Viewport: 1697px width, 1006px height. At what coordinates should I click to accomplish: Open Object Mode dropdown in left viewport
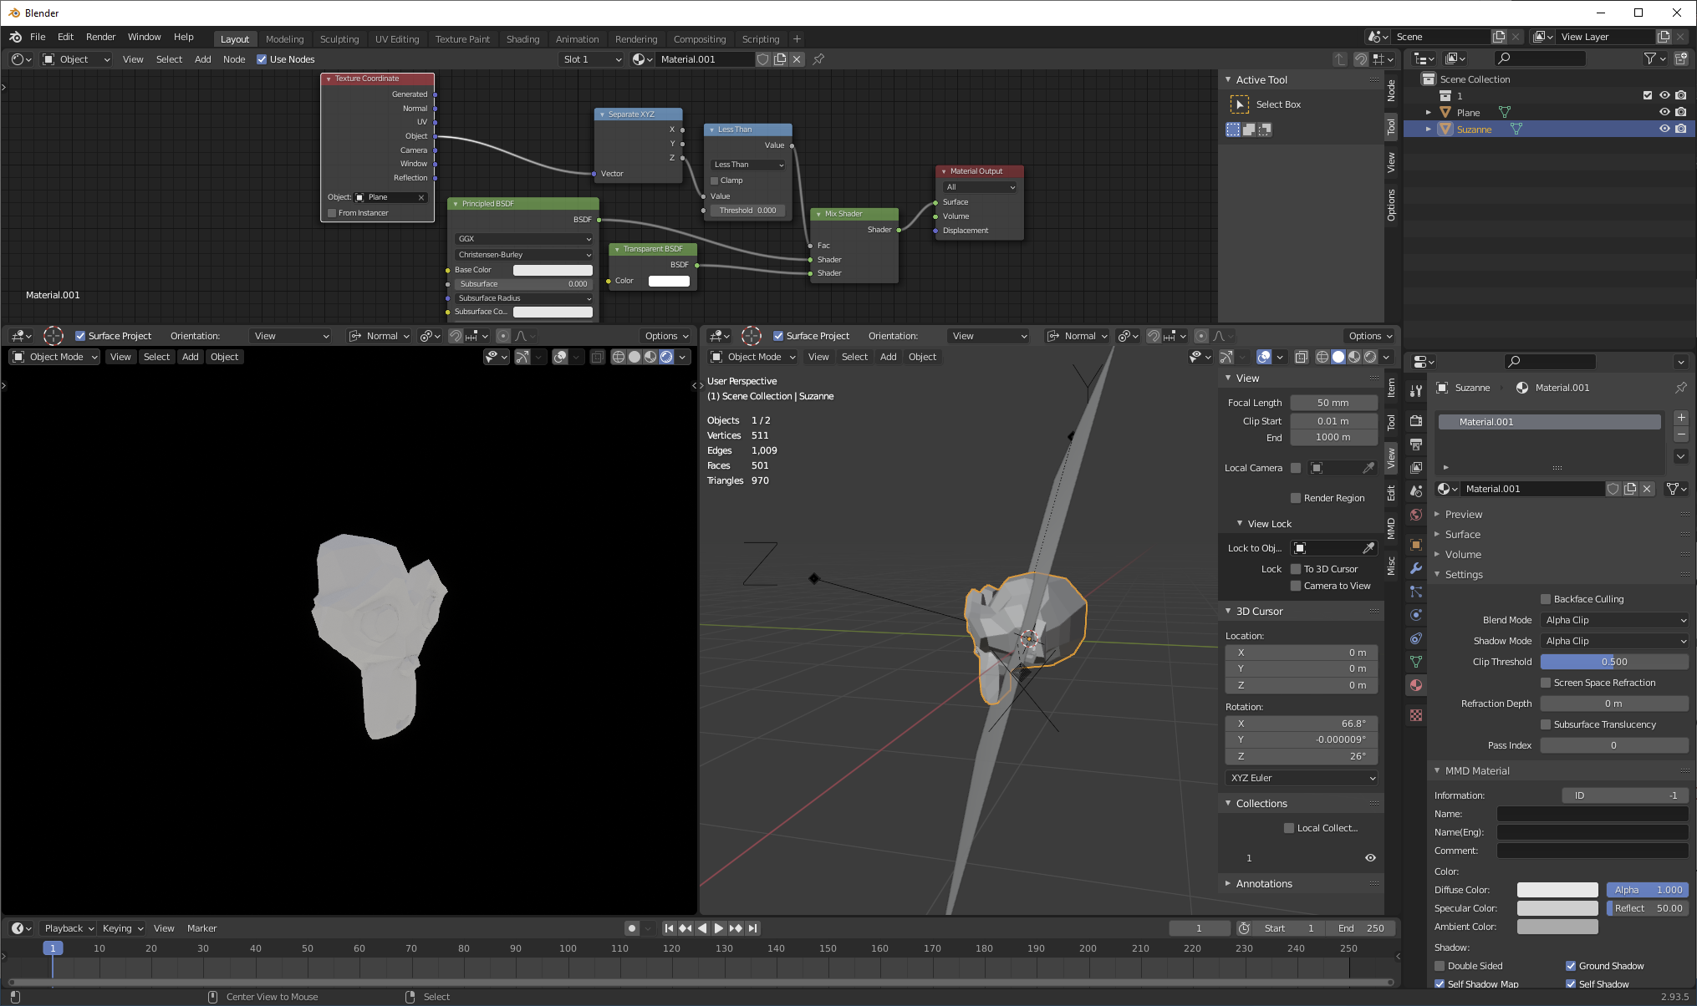point(54,357)
